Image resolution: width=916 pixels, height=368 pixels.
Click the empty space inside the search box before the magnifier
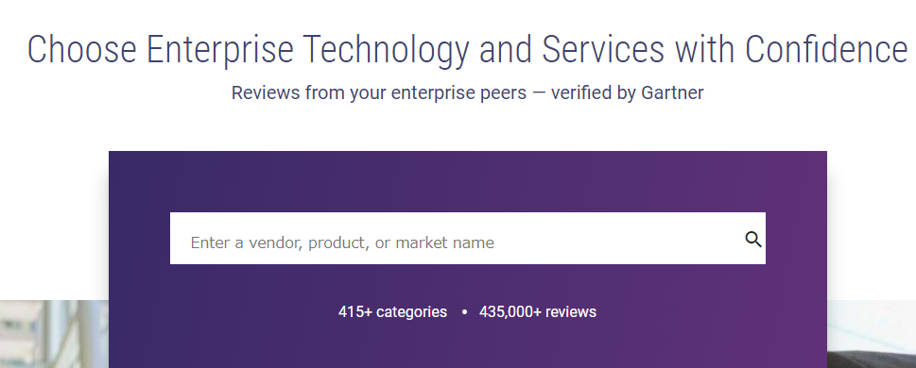(x=619, y=239)
